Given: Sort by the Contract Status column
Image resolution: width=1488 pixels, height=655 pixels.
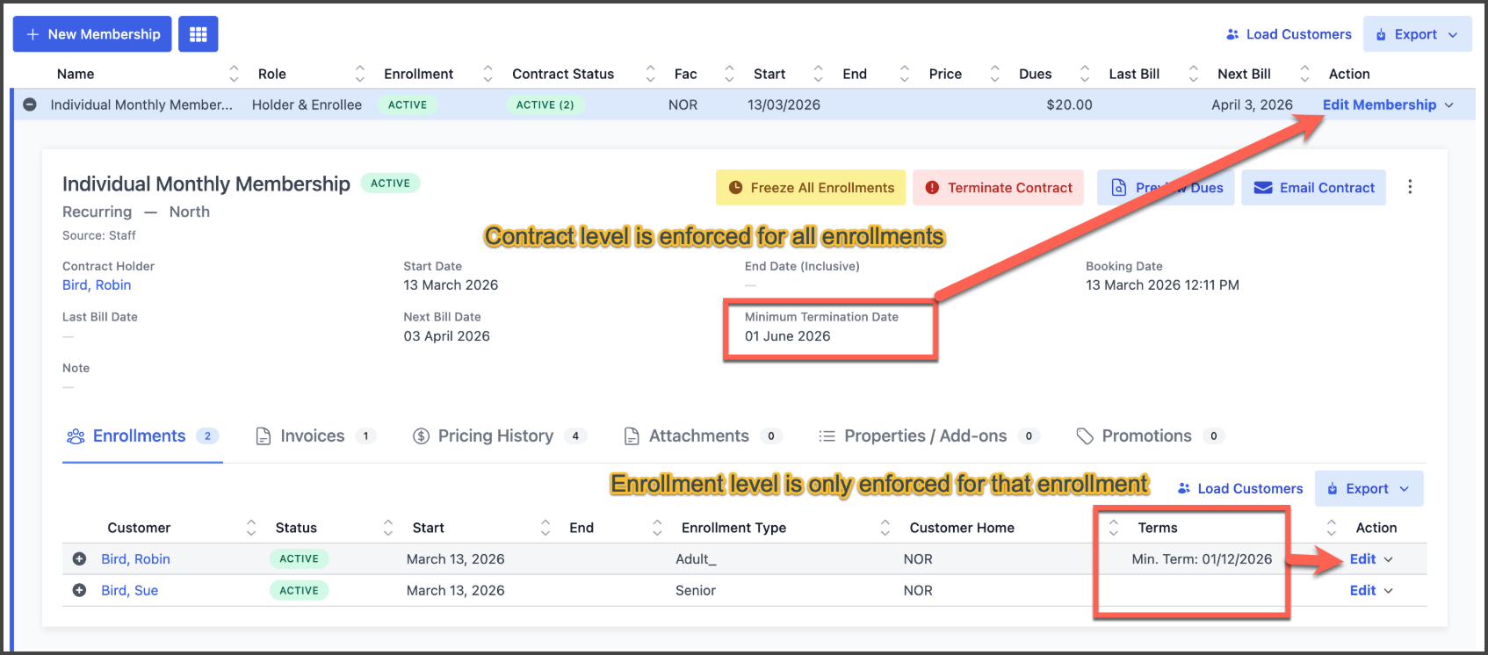Looking at the screenshot, I should pyautogui.click(x=650, y=74).
